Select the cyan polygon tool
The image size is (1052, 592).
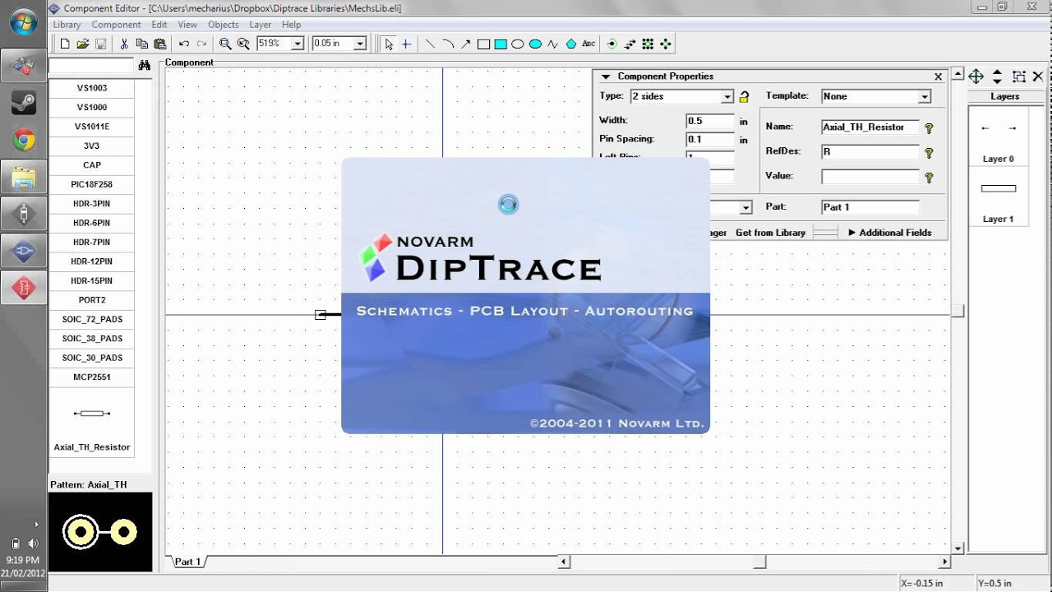(x=571, y=44)
